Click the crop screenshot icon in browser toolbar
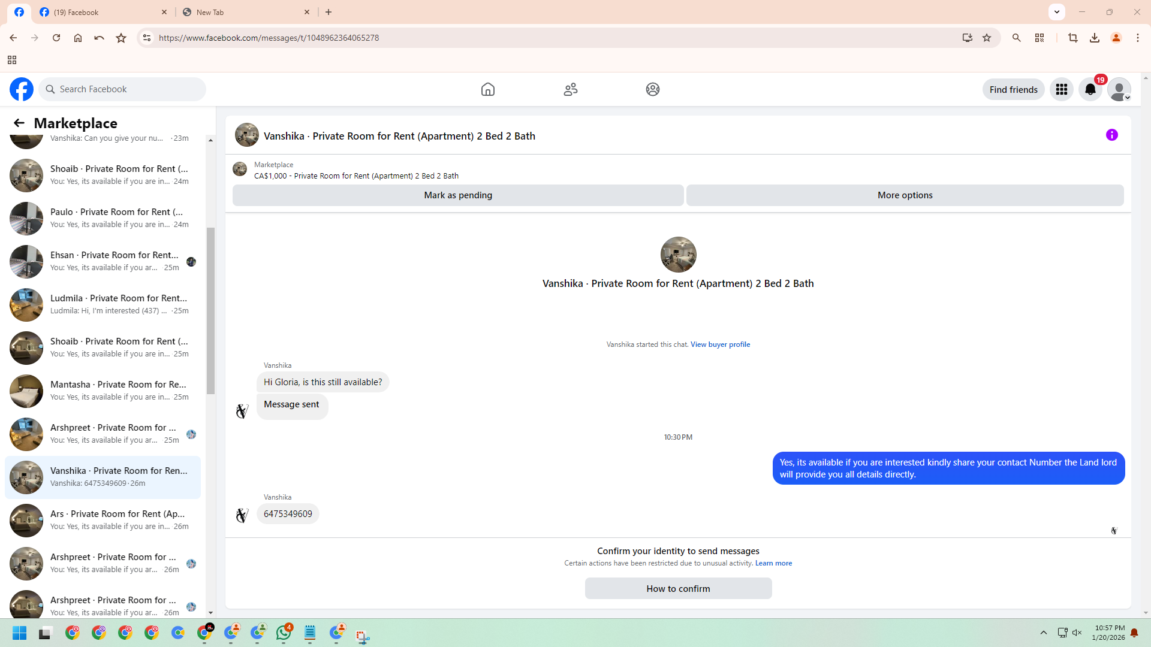1151x647 pixels. [x=1073, y=38]
